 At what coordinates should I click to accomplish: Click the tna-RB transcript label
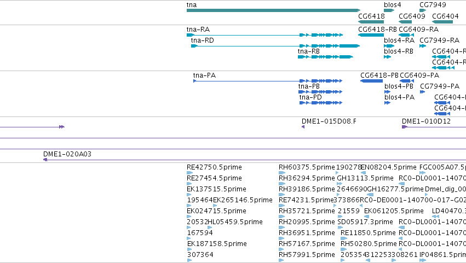309,51
